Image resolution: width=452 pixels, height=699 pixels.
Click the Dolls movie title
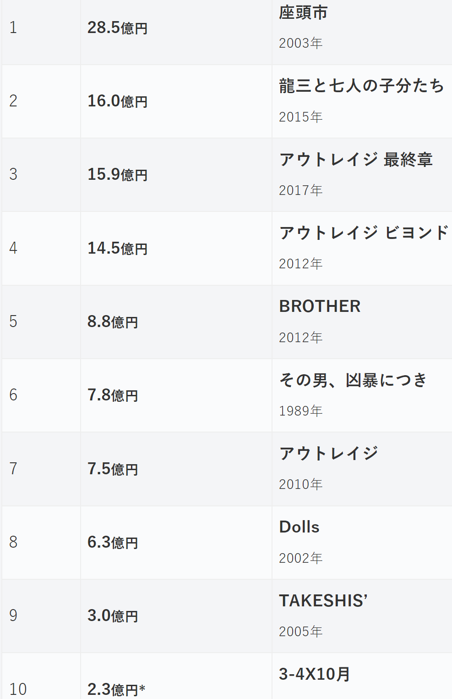coord(299,527)
